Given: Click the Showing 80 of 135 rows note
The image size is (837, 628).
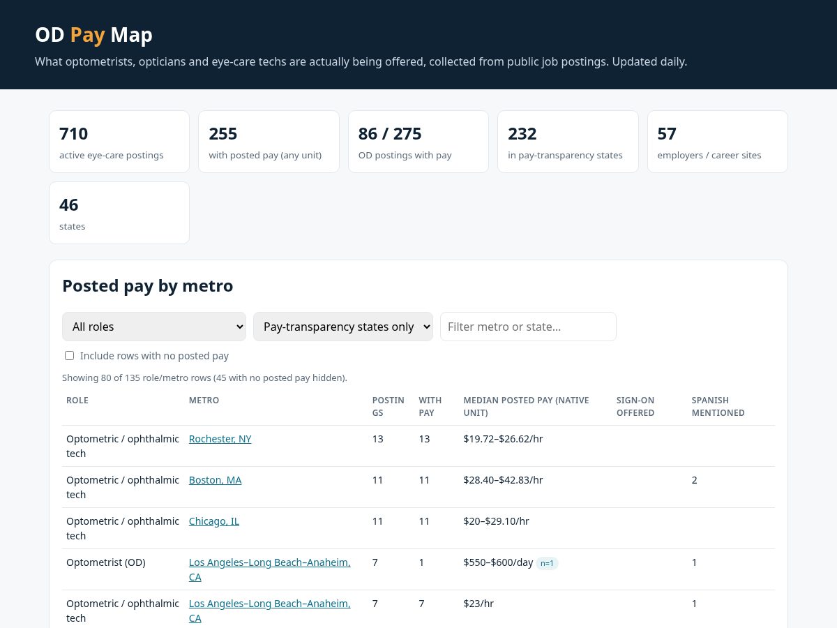Looking at the screenshot, I should pos(204,378).
